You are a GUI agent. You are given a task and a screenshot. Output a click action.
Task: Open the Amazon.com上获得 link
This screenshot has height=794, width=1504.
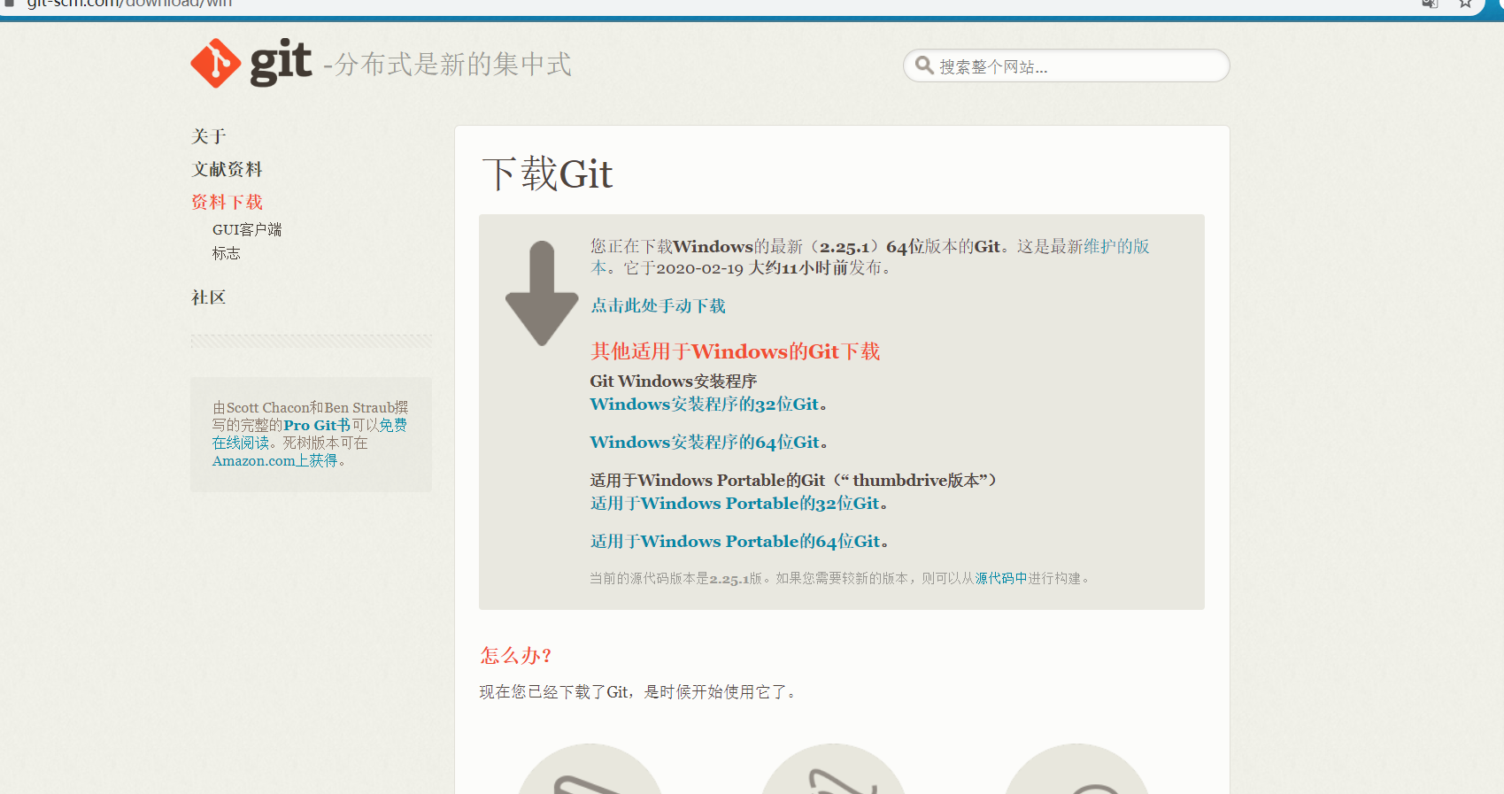pyautogui.click(x=275, y=460)
